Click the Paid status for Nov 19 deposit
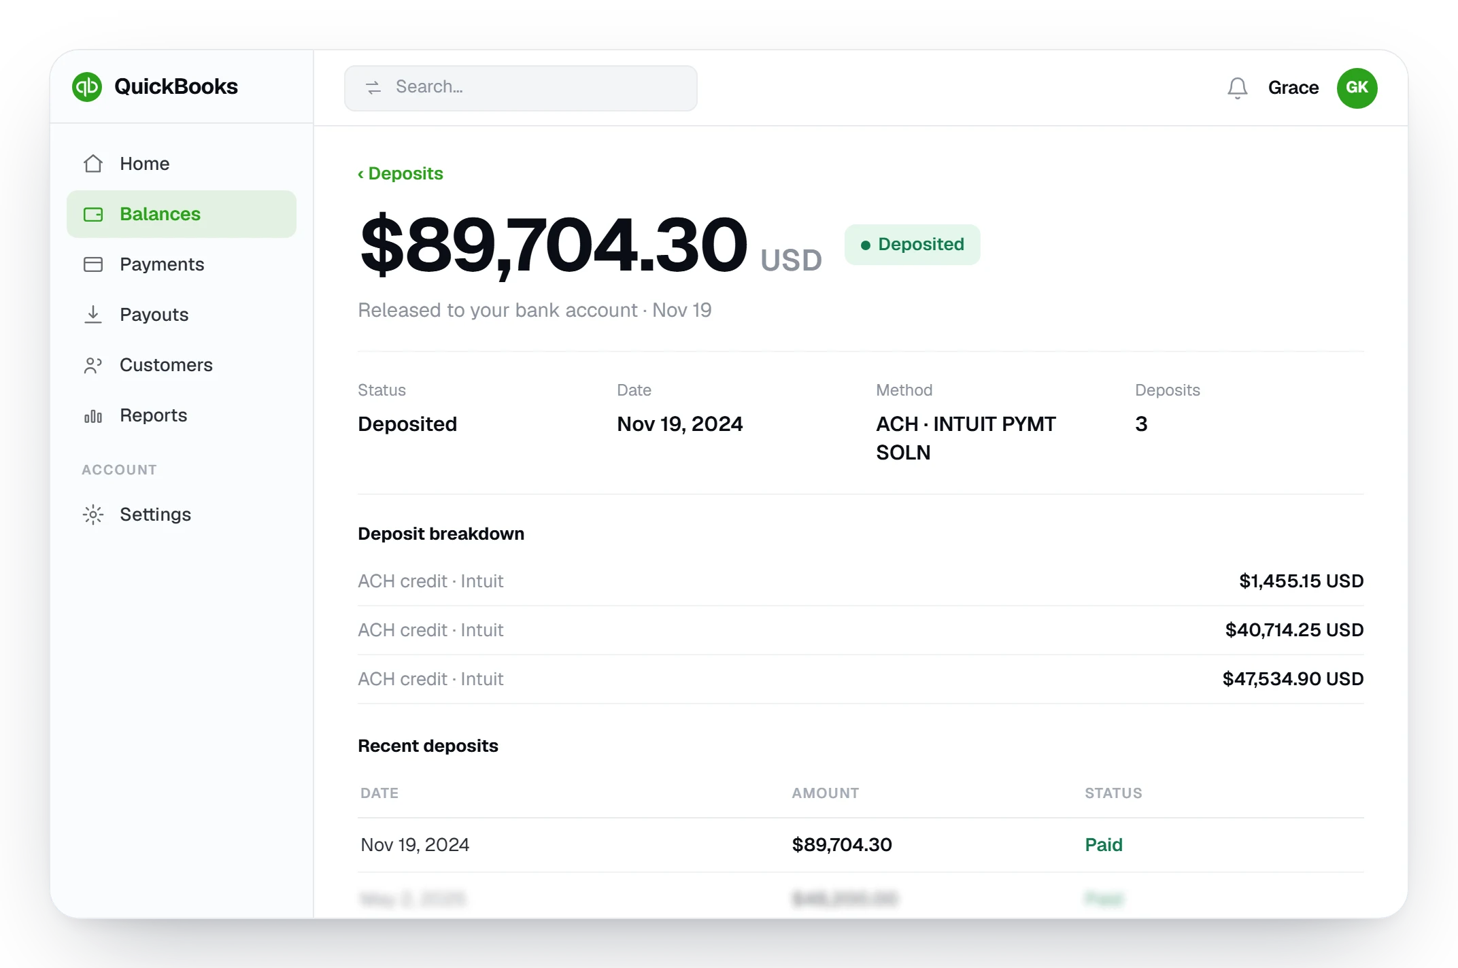This screenshot has width=1458, height=968. point(1104,845)
